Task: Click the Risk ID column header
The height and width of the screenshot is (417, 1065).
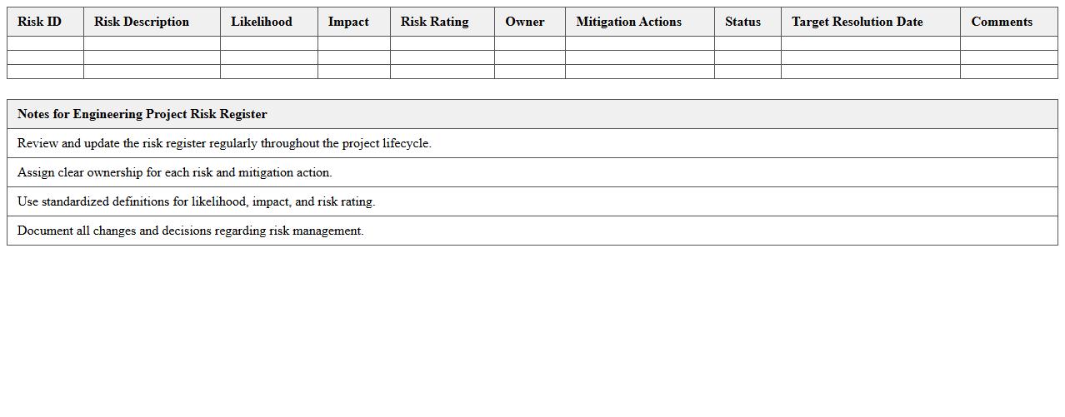Action: 40,22
